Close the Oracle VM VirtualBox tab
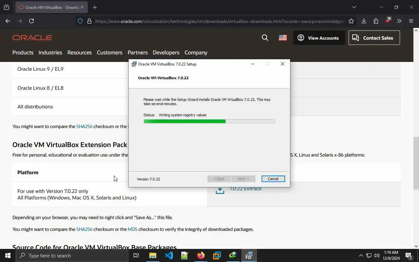The image size is (419, 262). coord(82,7)
